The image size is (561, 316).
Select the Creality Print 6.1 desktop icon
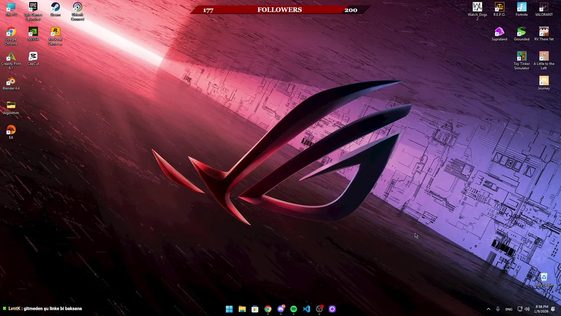11,61
